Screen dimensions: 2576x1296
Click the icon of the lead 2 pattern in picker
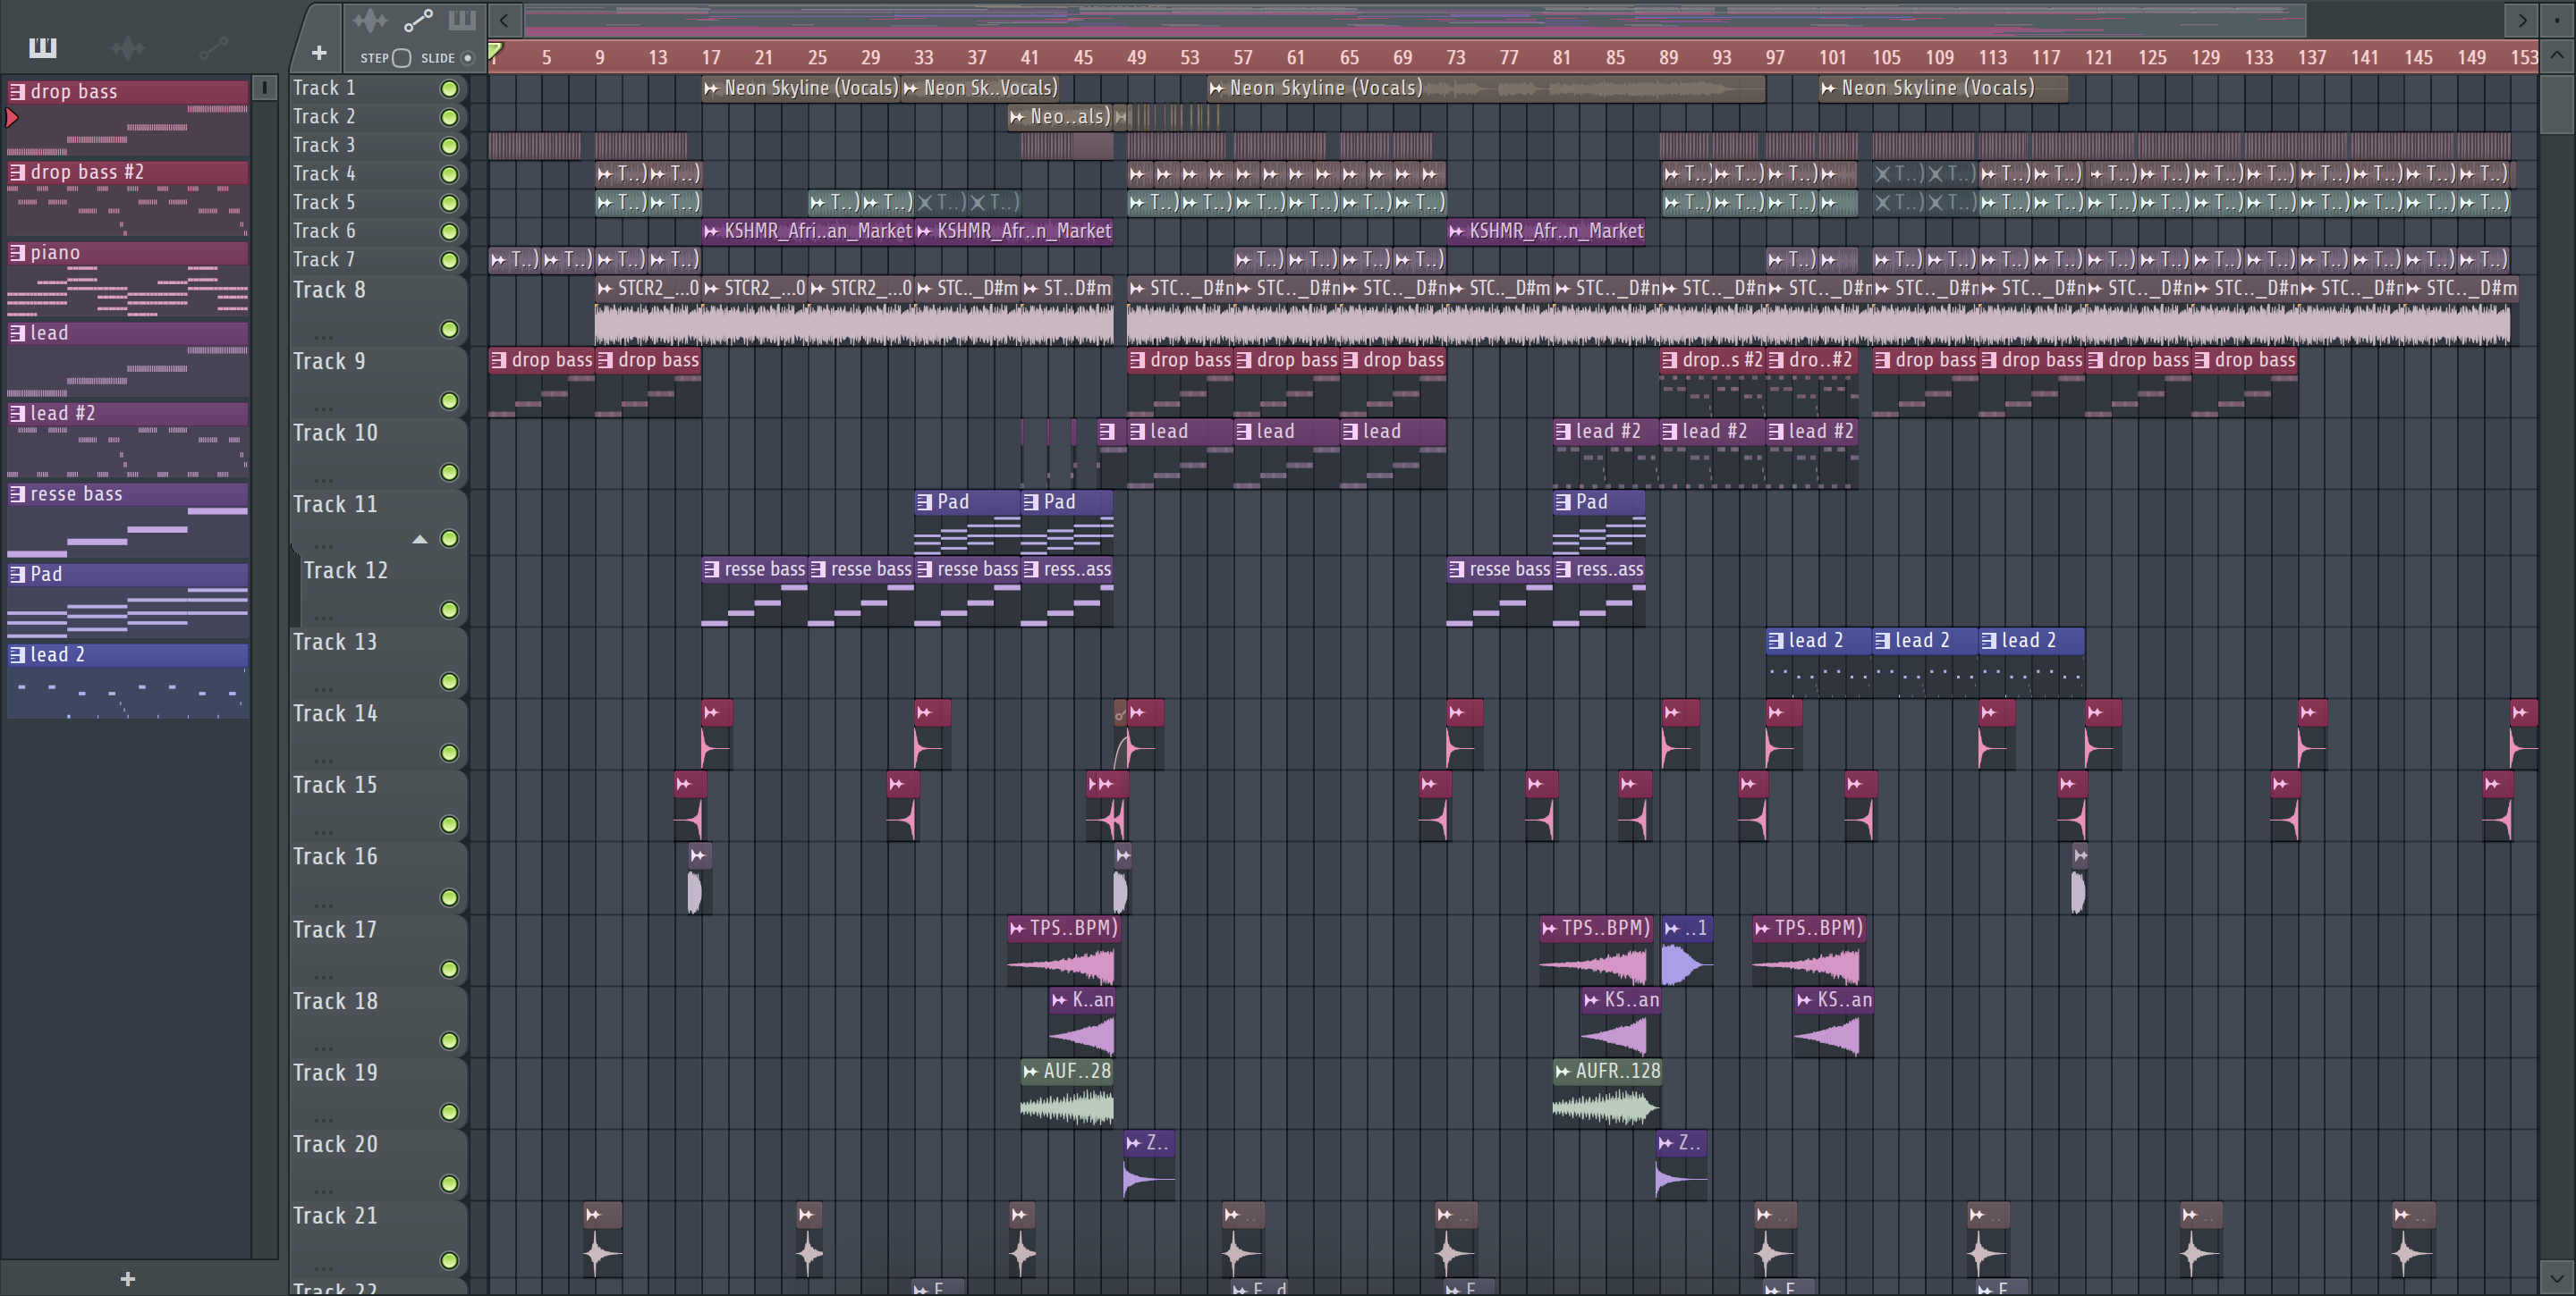pos(17,654)
